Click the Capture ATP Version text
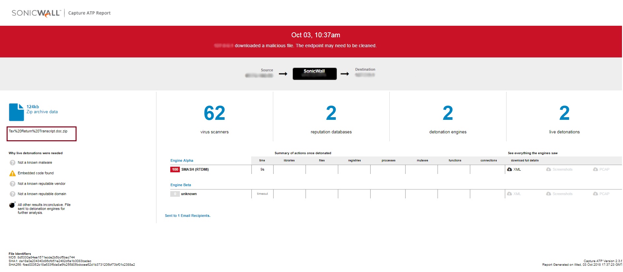 pyautogui.click(x=603, y=261)
